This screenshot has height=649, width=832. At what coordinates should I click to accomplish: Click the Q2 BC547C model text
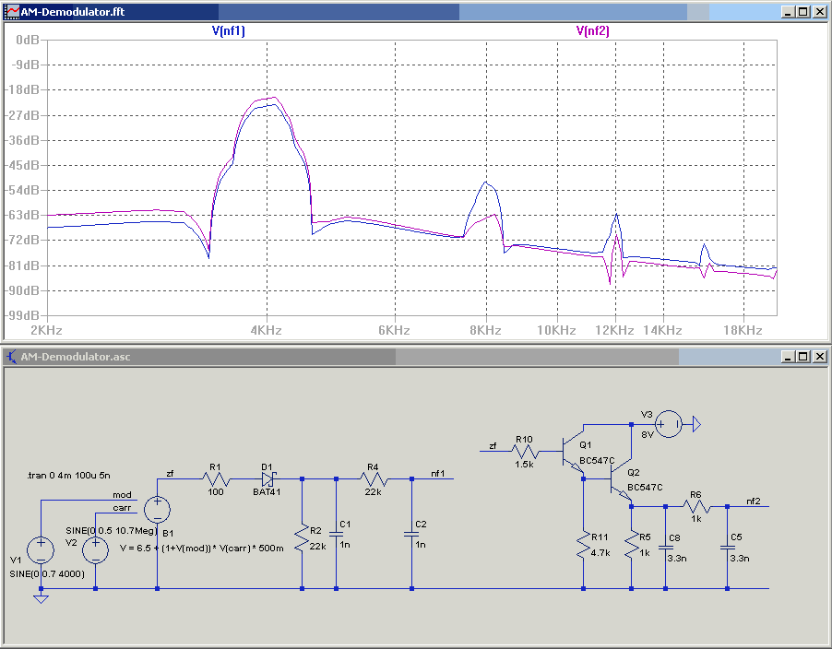coord(645,488)
